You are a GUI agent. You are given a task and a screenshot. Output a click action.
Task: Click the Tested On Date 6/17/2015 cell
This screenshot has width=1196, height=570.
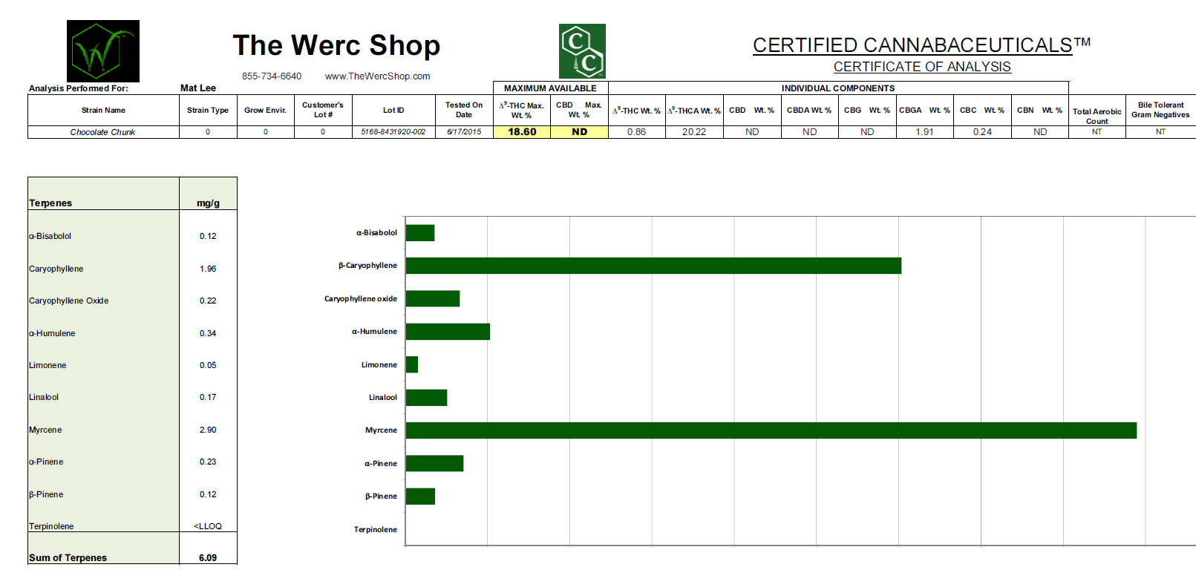(x=464, y=132)
